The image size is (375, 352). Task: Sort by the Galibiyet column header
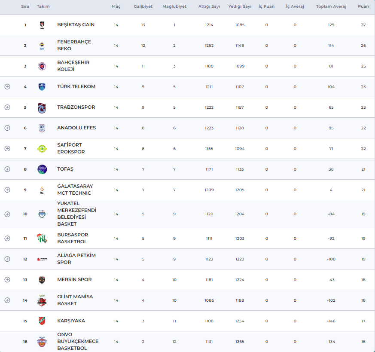143,7
